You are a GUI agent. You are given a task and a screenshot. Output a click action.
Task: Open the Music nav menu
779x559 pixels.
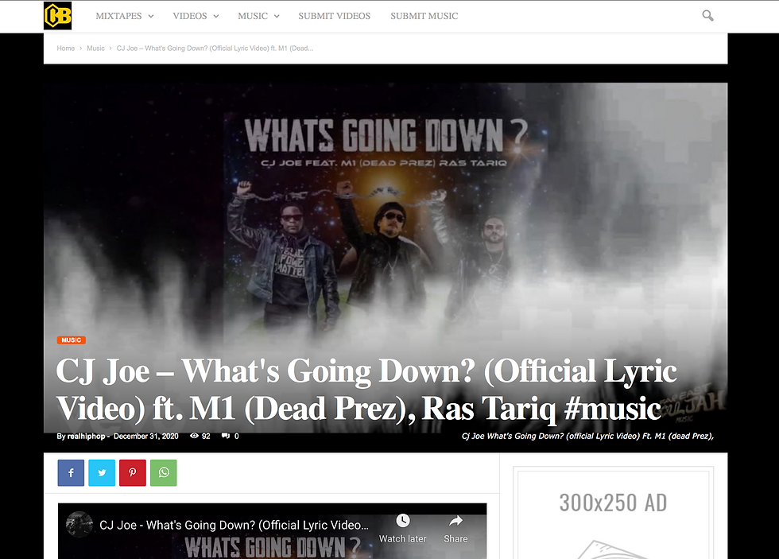click(253, 16)
